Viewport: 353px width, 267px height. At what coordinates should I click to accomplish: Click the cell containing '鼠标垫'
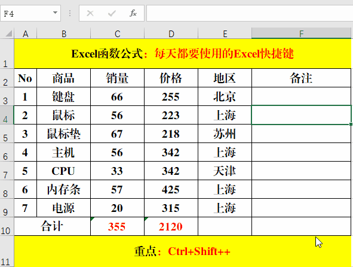click(64, 133)
